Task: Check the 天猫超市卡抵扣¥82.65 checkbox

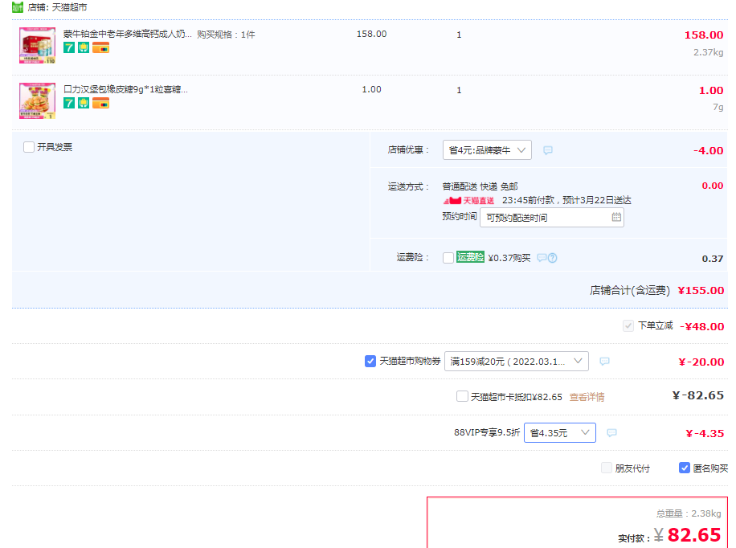Action: point(462,396)
